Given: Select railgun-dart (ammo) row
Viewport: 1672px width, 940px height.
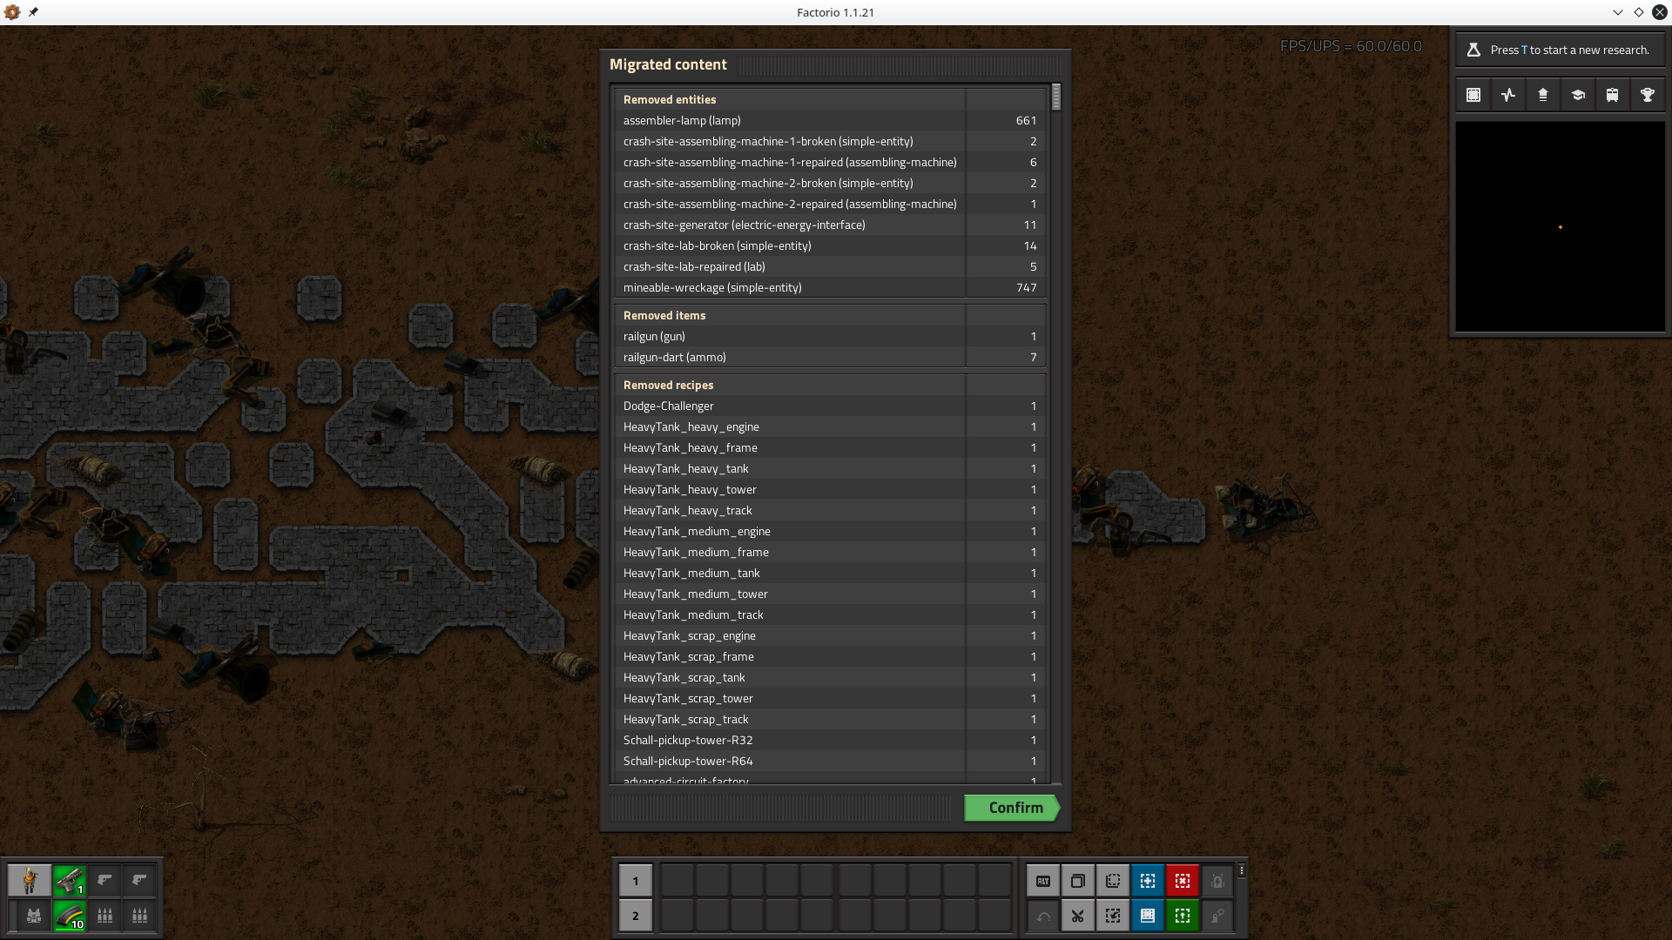Looking at the screenshot, I should (x=830, y=358).
